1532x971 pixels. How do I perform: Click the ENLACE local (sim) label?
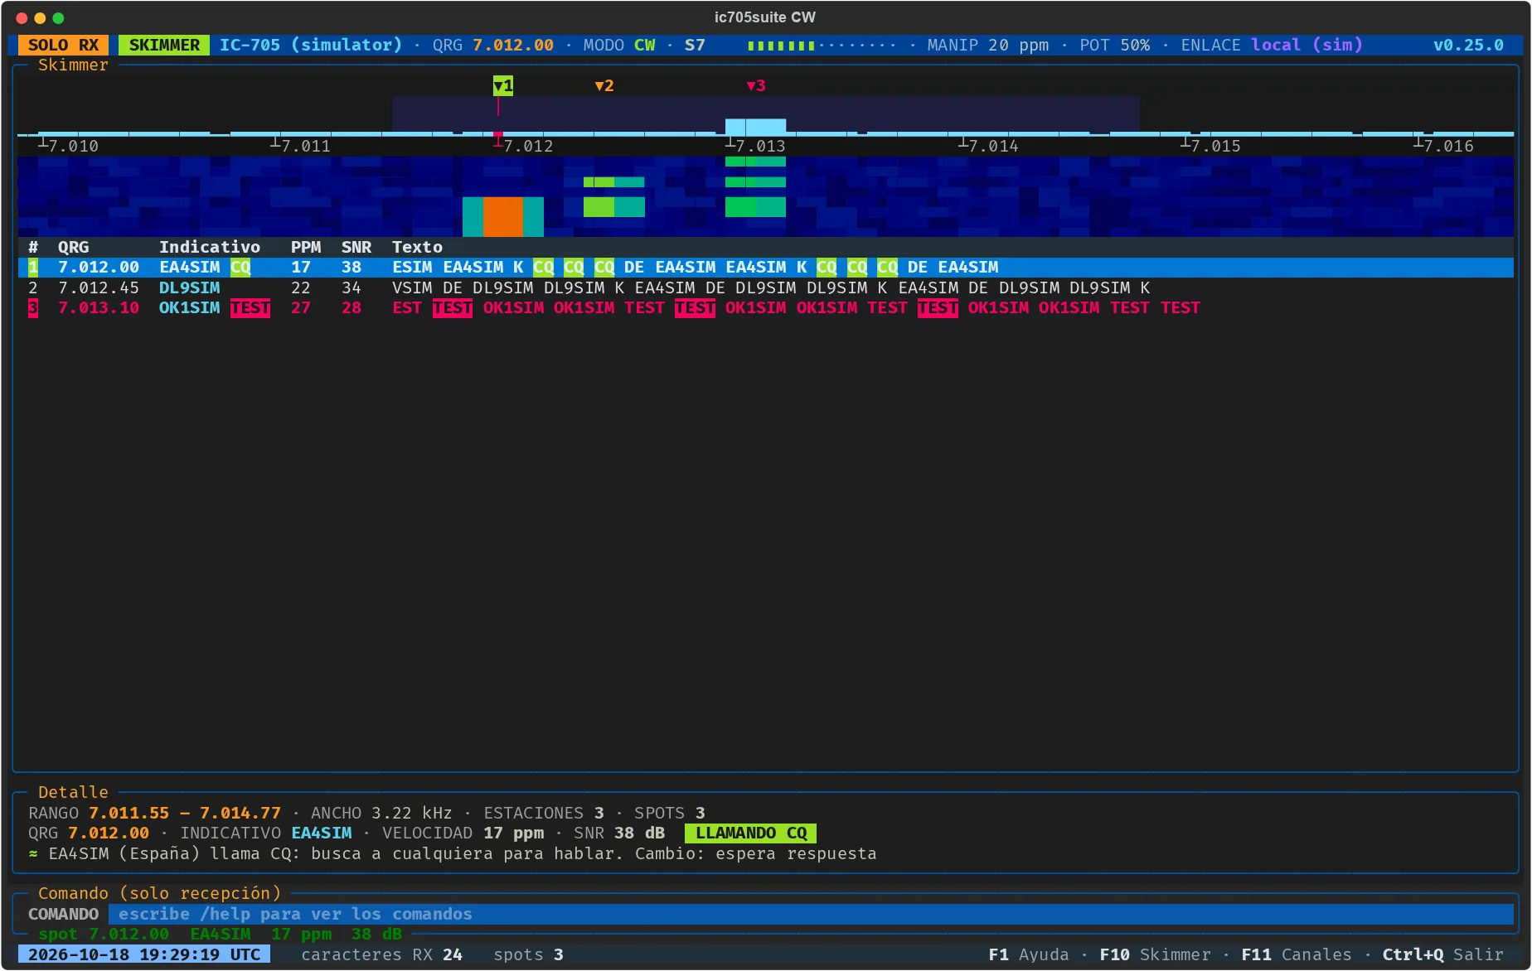coord(1272,45)
